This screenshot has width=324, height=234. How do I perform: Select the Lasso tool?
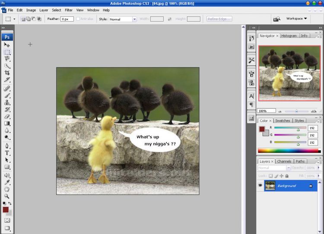(7, 59)
